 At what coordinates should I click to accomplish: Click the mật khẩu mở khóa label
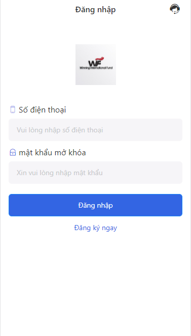(x=53, y=153)
